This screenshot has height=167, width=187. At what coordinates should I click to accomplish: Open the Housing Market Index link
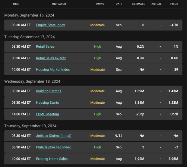tap(53, 70)
